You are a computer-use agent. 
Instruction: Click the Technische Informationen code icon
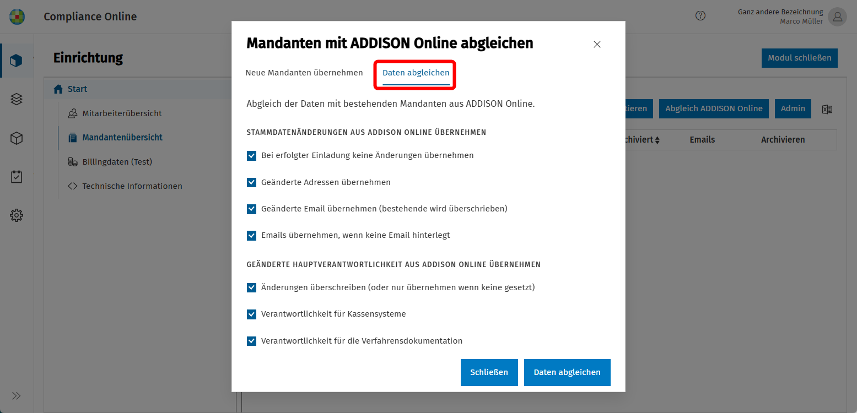tap(73, 186)
